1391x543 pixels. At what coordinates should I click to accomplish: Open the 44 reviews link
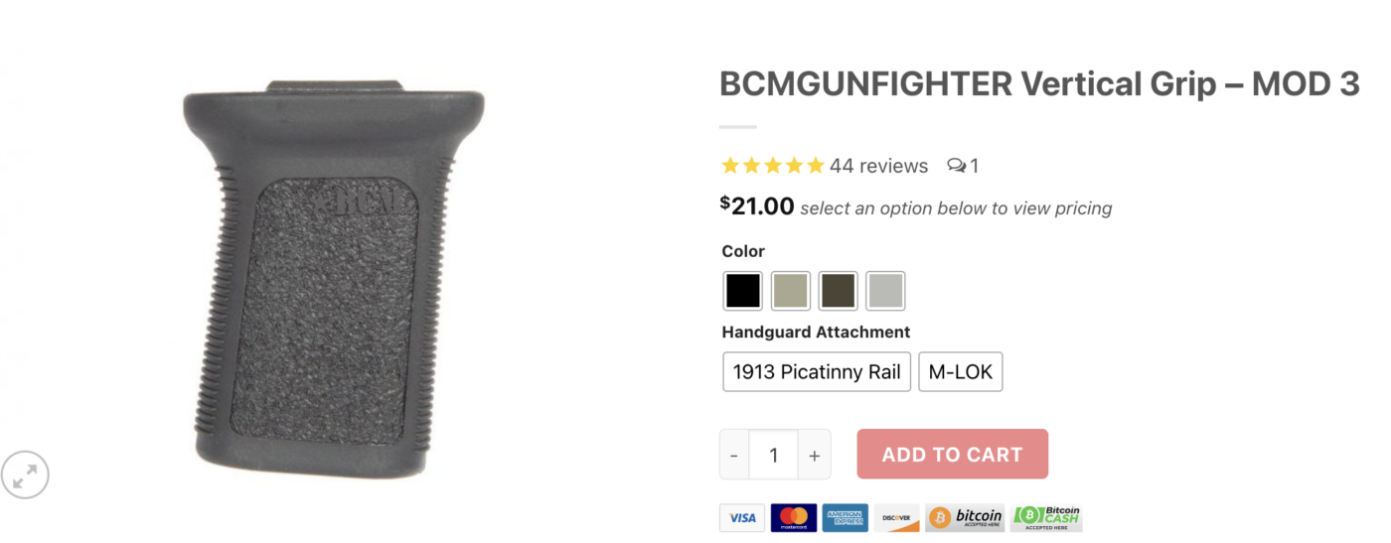click(878, 166)
